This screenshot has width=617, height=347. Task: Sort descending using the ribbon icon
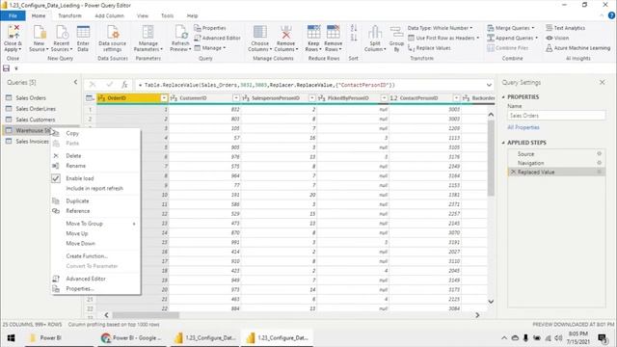tap(354, 38)
